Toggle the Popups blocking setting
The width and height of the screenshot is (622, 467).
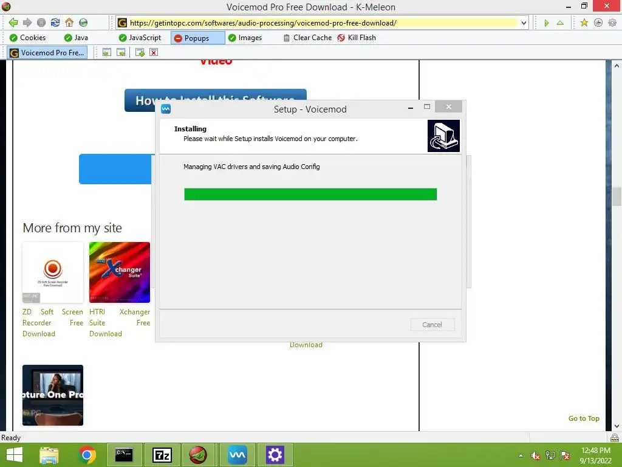(197, 38)
